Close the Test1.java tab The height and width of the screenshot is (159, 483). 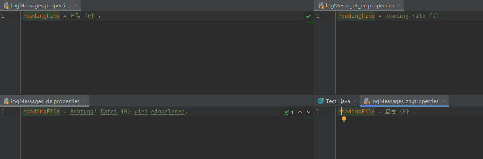(355, 101)
